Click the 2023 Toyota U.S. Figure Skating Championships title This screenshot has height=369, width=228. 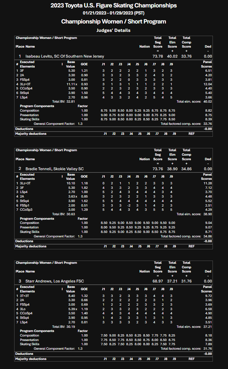pos(114,5)
